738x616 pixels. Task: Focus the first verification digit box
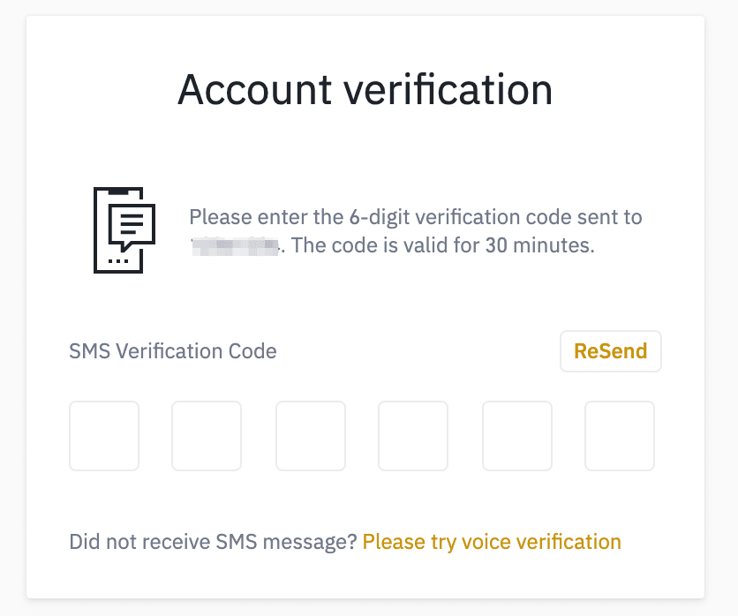pyautogui.click(x=104, y=436)
